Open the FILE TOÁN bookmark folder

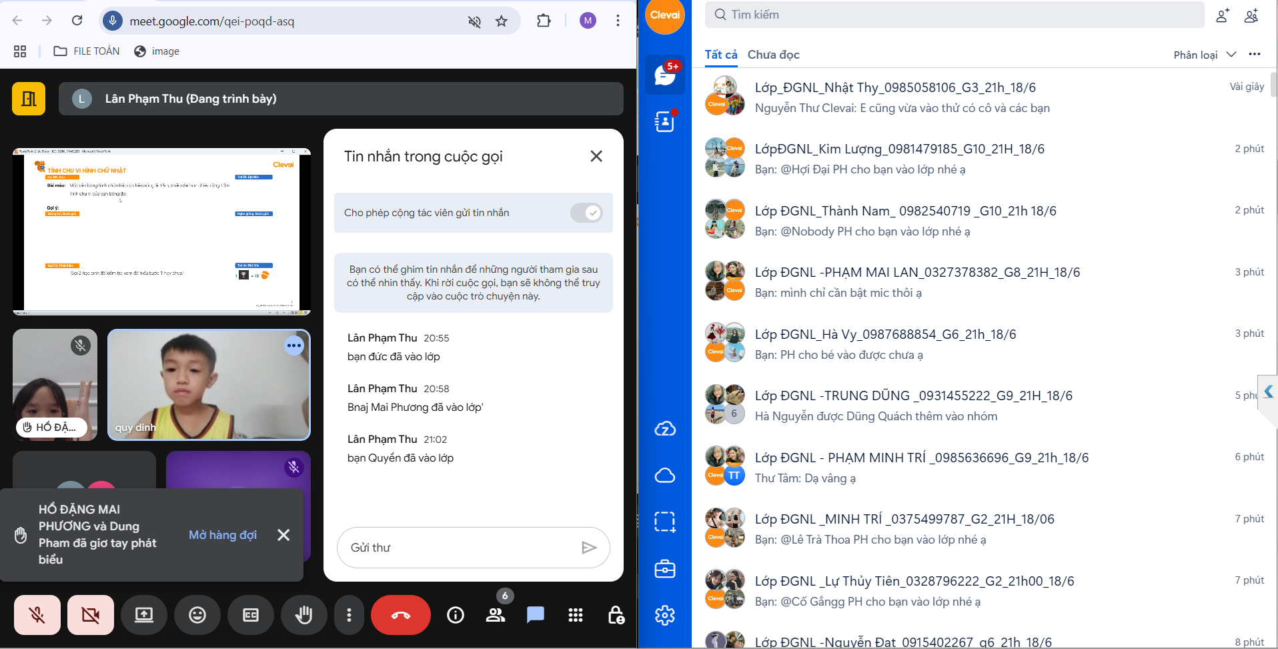click(87, 51)
